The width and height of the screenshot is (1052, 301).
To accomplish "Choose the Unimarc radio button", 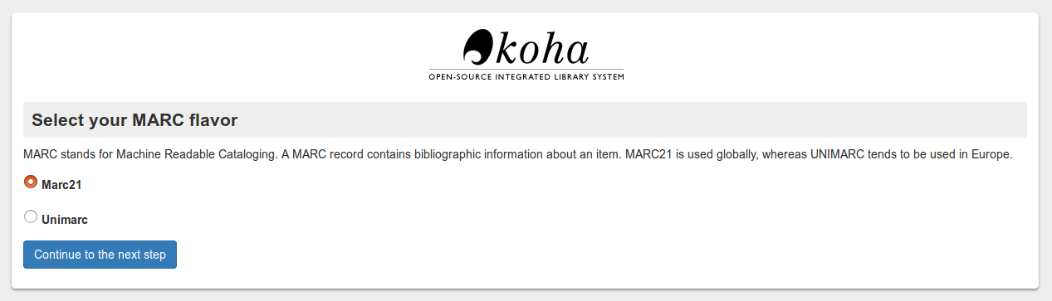I will [x=31, y=216].
